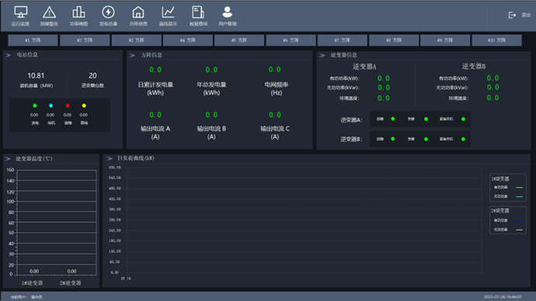Click the chevron beside 逆变器信息 header
Viewport: 536px width, 301px height.
click(322, 55)
